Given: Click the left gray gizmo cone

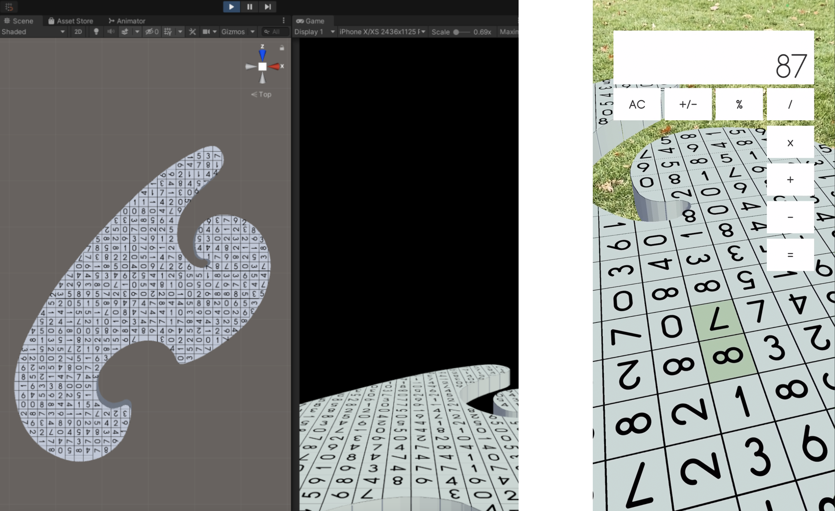Looking at the screenshot, I should point(251,66).
